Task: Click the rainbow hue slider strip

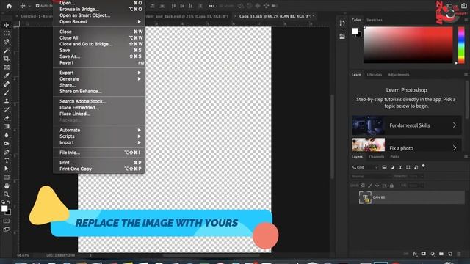Action: coord(461,45)
